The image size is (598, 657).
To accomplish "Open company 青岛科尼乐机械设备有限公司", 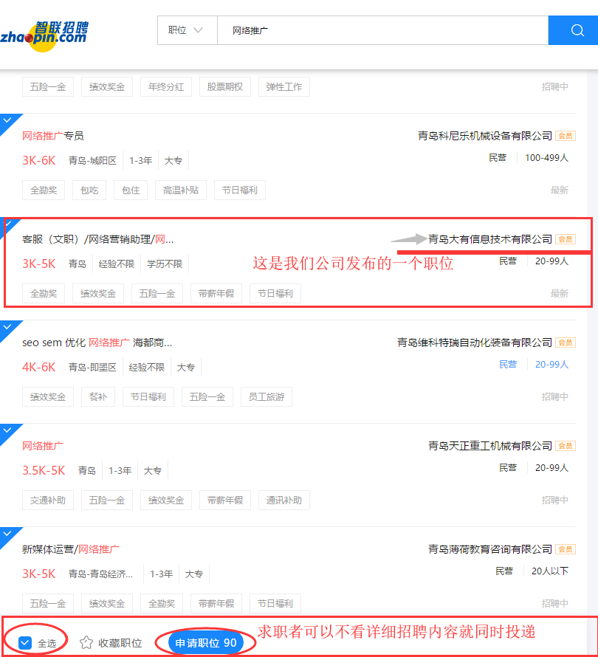I will (485, 136).
